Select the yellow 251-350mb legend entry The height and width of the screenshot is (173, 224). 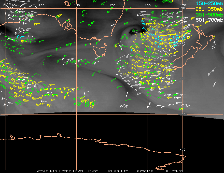(209, 9)
